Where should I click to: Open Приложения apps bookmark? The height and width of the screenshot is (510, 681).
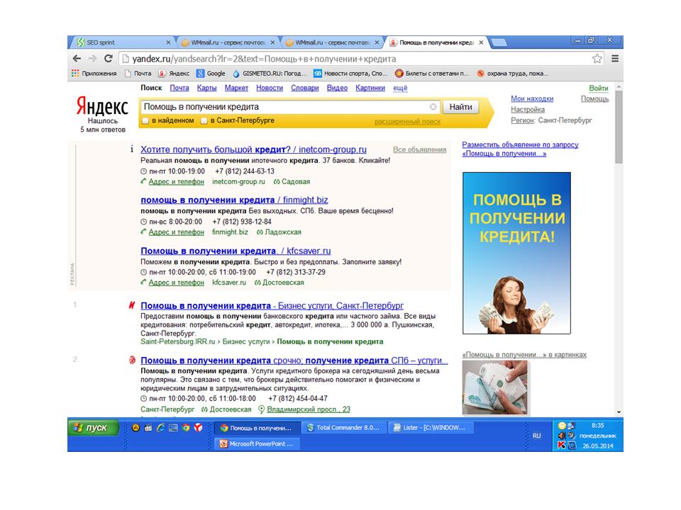pos(94,73)
